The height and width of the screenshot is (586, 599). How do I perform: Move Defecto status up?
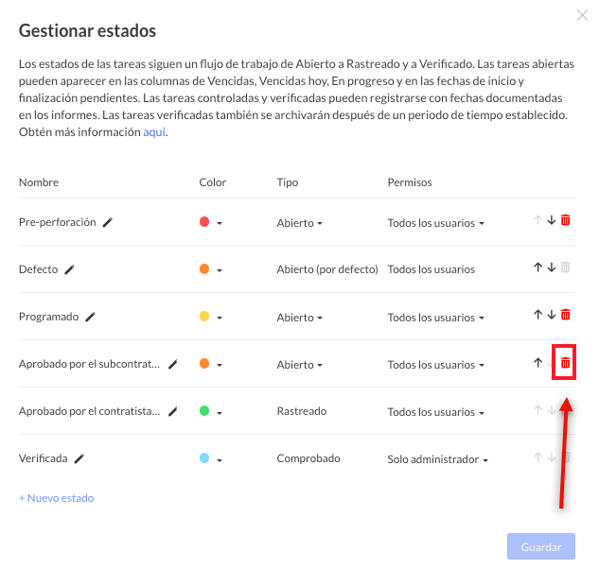pyautogui.click(x=537, y=267)
